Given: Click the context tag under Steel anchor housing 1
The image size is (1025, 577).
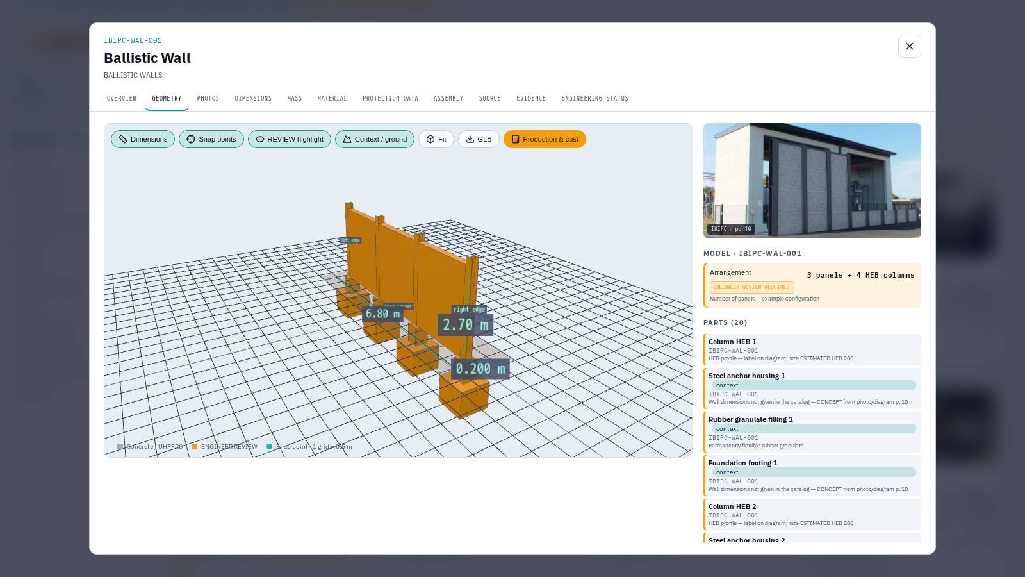Looking at the screenshot, I should [814, 385].
